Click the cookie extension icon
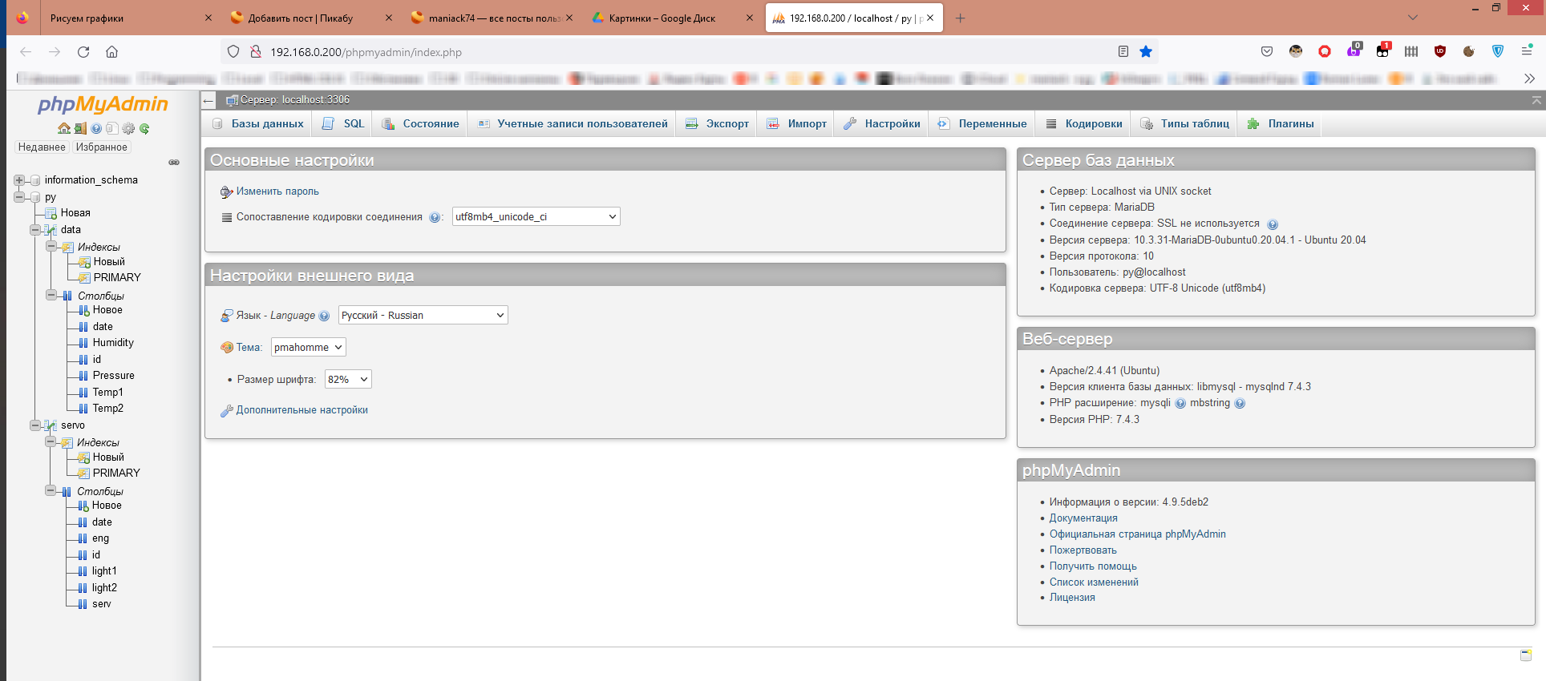Viewport: 1546px width, 681px height. tap(1469, 52)
